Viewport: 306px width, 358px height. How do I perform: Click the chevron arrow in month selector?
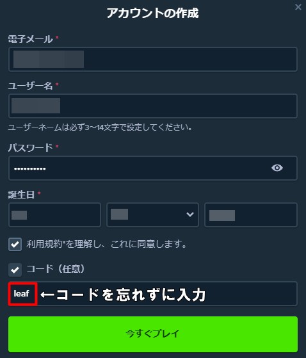coord(190,215)
